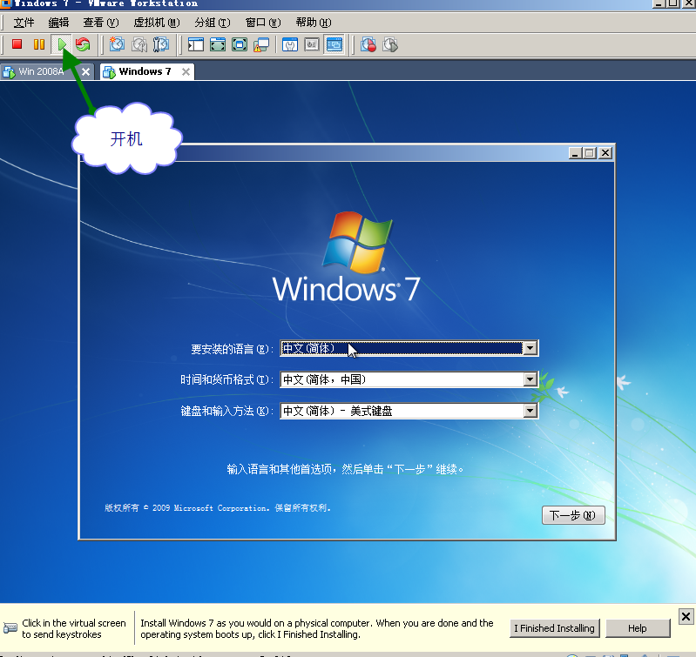Open the 帮助(H) menu
The width and height of the screenshot is (696, 657).
tap(314, 23)
